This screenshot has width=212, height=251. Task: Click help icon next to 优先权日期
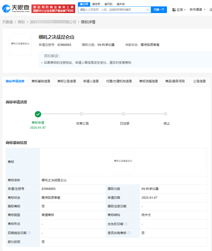click(x=126, y=224)
